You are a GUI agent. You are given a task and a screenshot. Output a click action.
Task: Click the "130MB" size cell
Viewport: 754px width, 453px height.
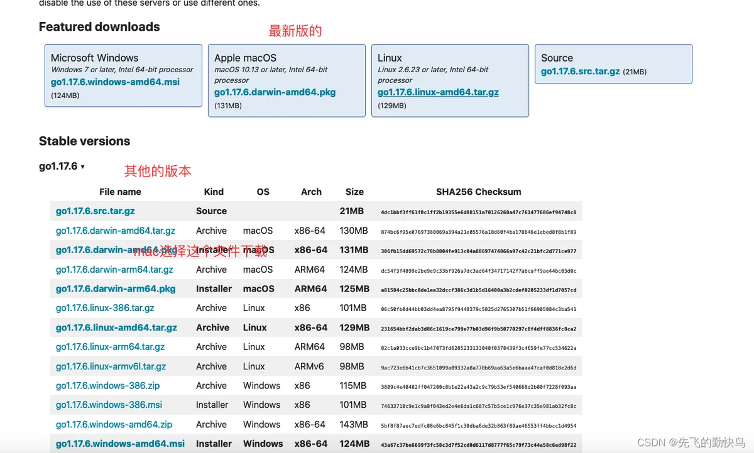pyautogui.click(x=354, y=231)
